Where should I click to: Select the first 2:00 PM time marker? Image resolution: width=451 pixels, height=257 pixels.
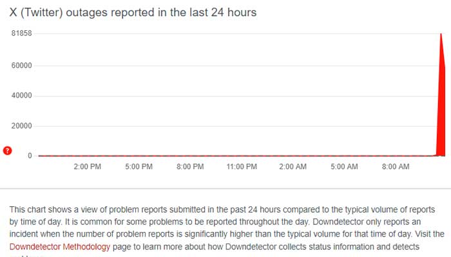tap(87, 167)
